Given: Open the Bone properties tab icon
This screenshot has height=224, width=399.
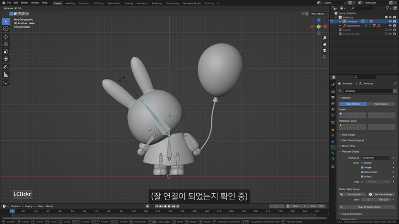Looking at the screenshot, I should [333, 153].
